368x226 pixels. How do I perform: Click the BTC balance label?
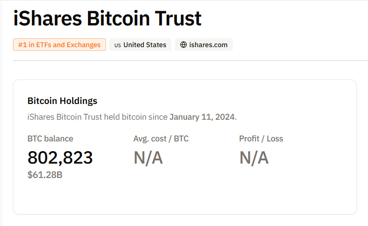click(50, 139)
